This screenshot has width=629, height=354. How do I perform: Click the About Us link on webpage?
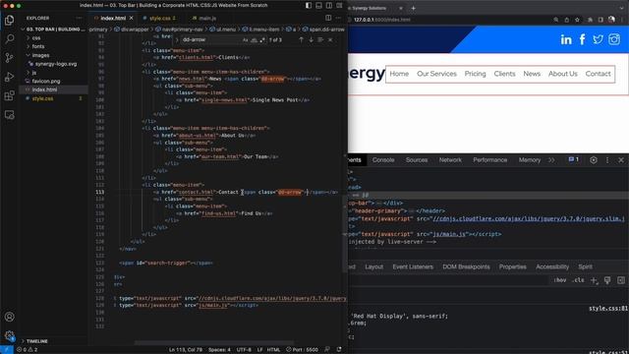563,74
